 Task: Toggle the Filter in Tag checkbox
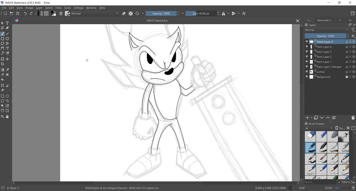pyautogui.click(x=339, y=182)
